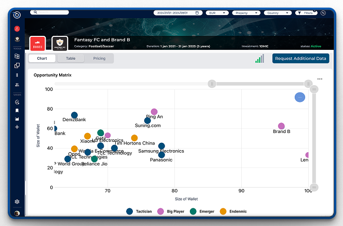
Task: Open the Fantasy FC crest sidebar shortcut
Action: point(17,39)
